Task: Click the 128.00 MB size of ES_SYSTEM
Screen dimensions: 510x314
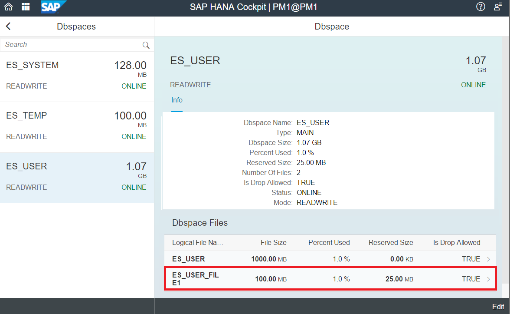Action: pos(131,69)
